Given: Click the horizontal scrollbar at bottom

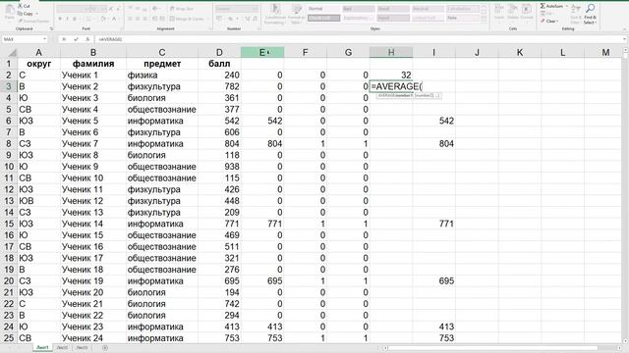Looking at the screenshot, I should click(x=492, y=348).
